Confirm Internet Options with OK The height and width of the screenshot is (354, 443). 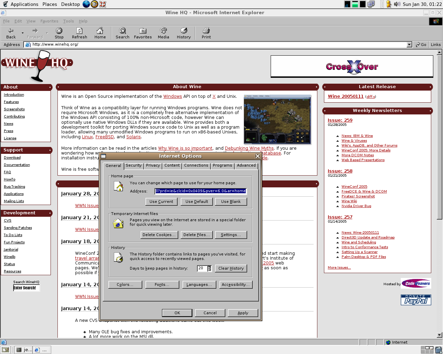tap(177, 313)
